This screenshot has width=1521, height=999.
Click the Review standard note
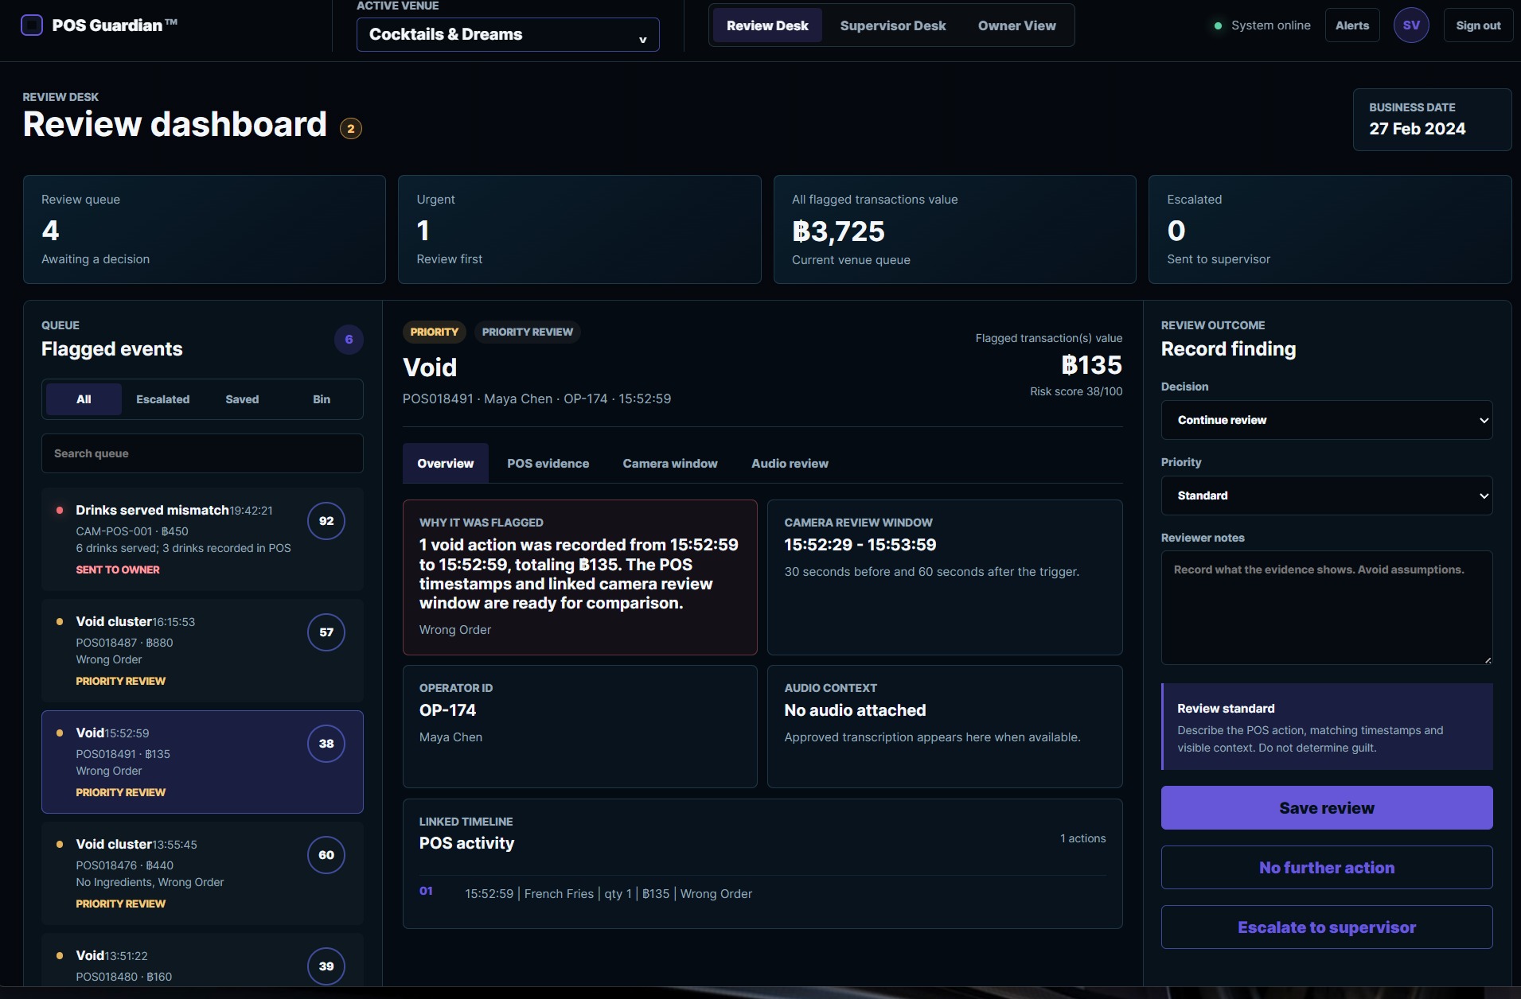click(1327, 727)
